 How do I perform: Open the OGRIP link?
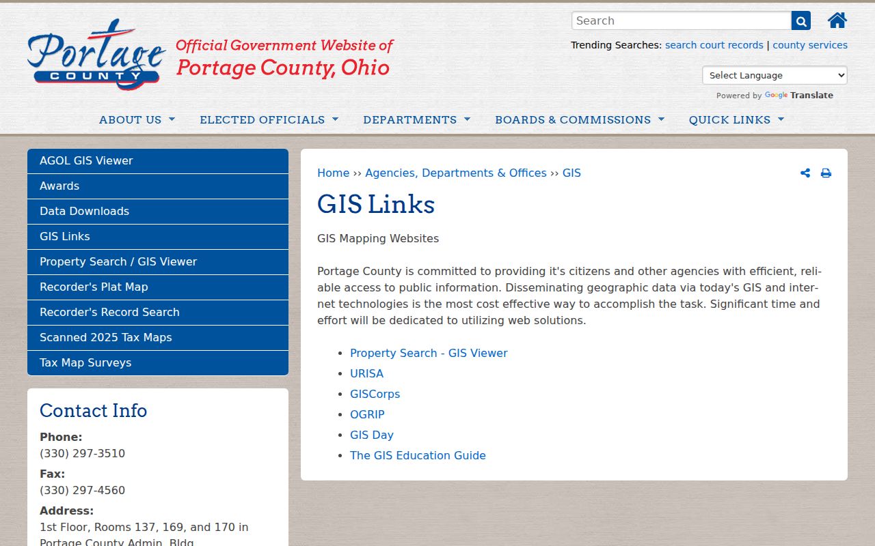click(367, 415)
